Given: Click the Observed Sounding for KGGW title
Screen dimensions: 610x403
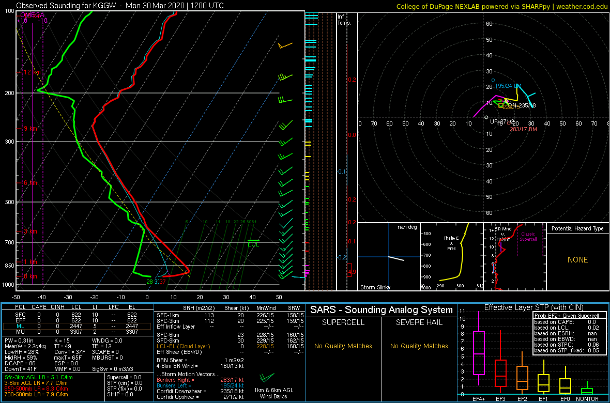Looking at the screenshot, I should (x=120, y=6).
